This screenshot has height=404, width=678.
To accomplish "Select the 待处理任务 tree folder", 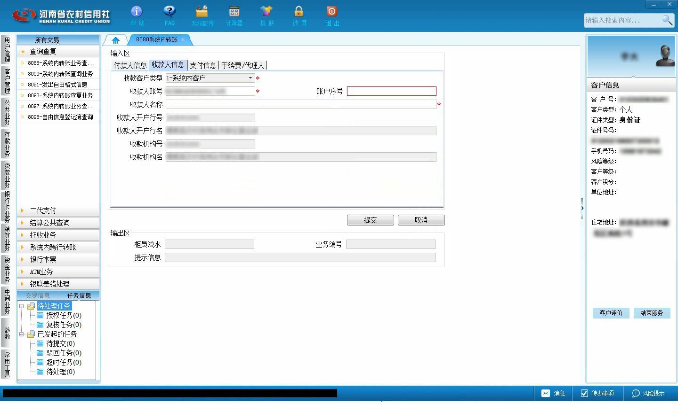I will tap(54, 306).
